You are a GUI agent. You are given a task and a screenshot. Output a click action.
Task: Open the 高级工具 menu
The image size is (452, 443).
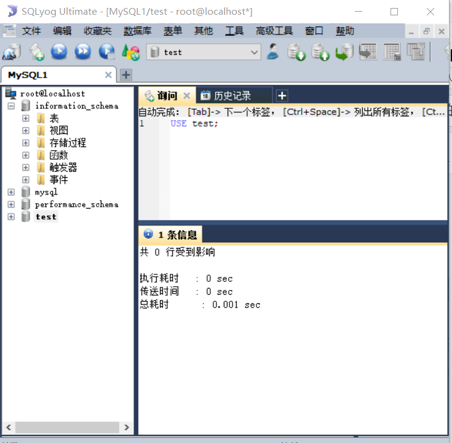274,31
